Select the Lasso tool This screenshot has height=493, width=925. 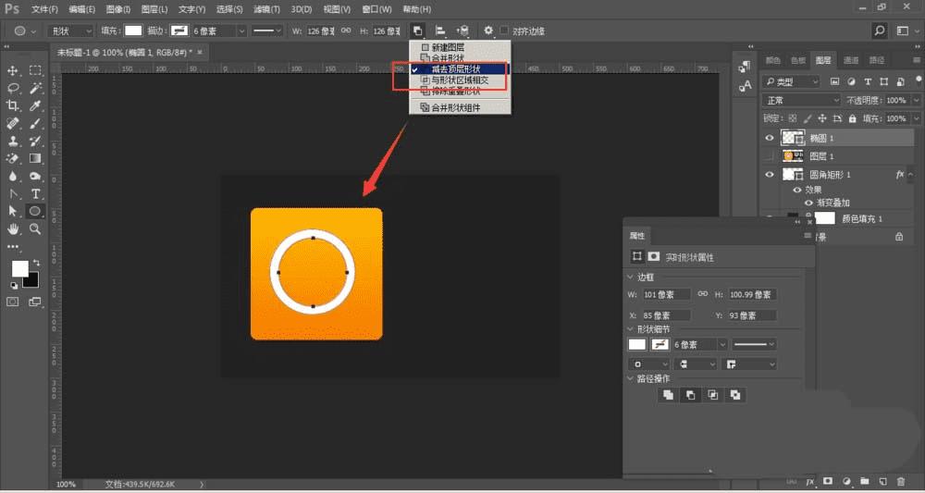(x=14, y=88)
